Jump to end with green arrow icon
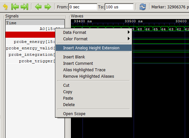Screen dimensions: 189x138 (25, 7)
